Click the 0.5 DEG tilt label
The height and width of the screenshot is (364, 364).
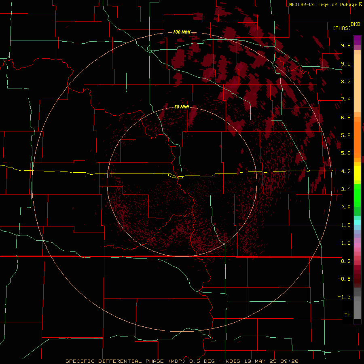click(x=202, y=361)
